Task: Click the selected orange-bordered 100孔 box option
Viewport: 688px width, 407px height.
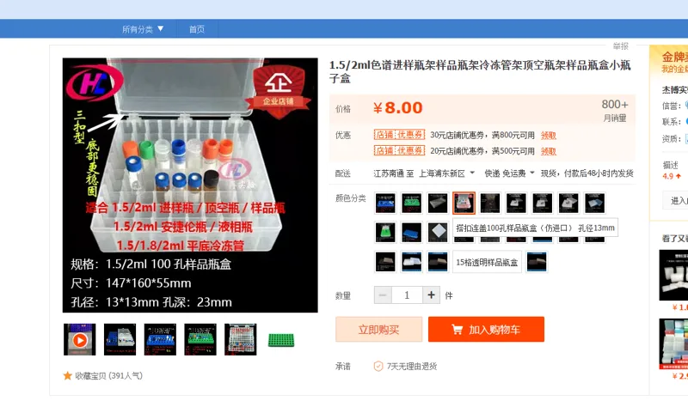Action: (x=464, y=203)
